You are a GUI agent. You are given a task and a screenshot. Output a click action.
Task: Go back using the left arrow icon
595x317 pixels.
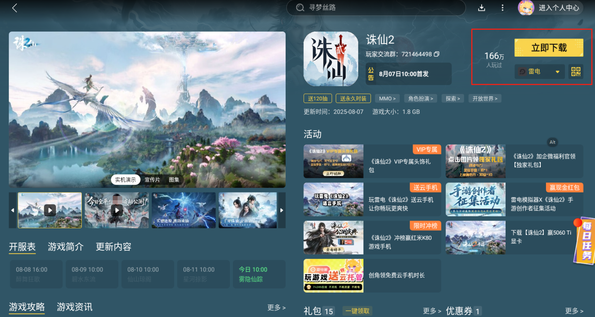[x=15, y=8]
